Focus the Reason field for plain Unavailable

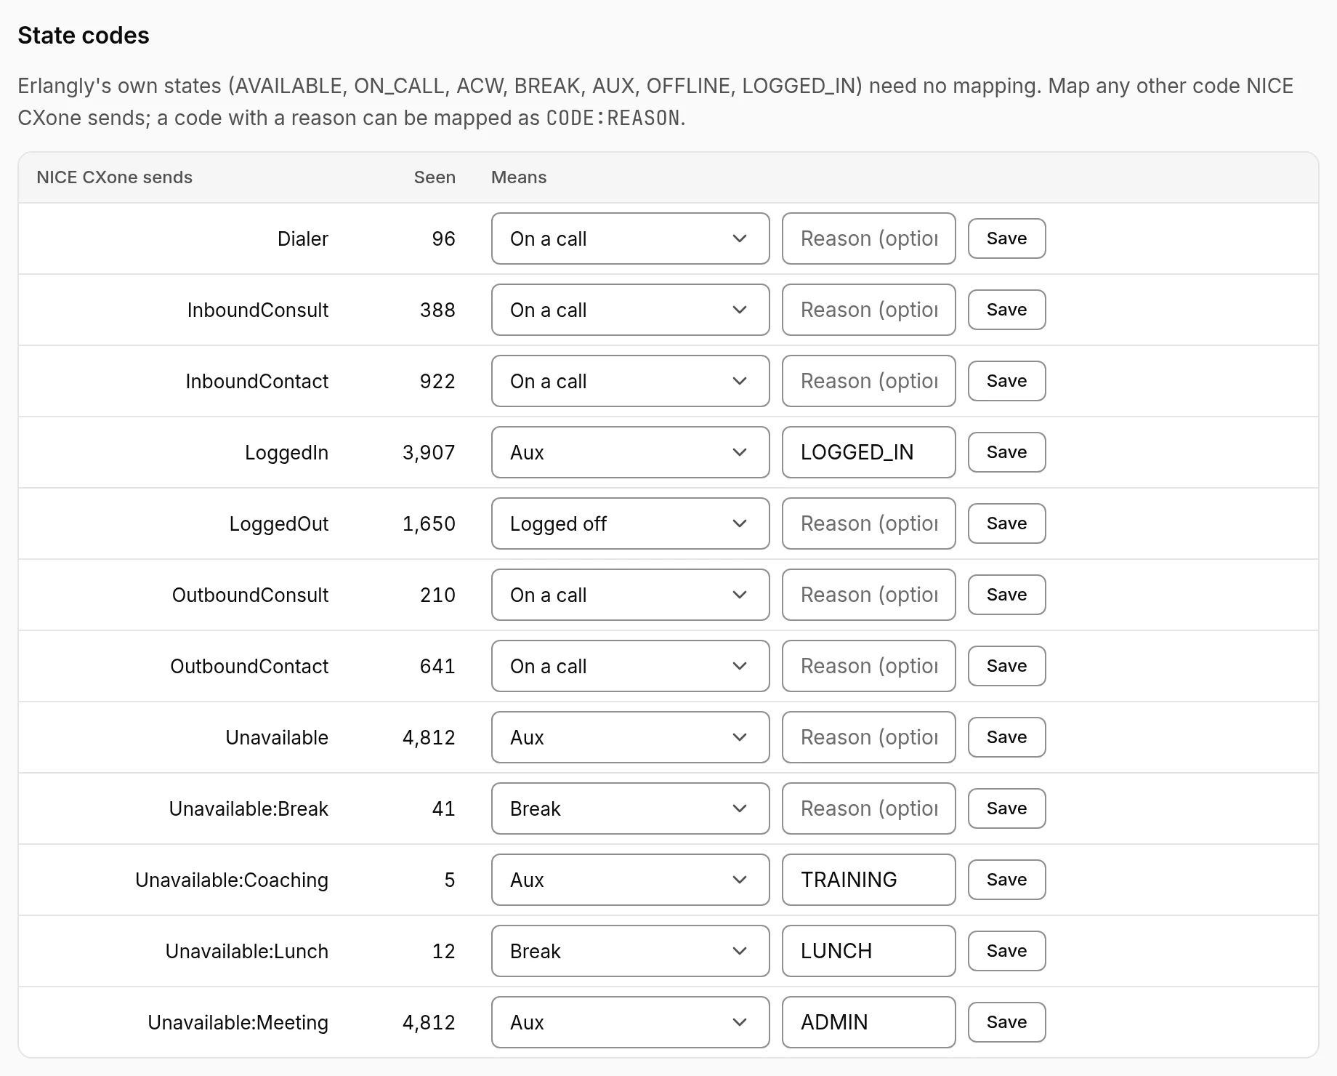point(868,737)
